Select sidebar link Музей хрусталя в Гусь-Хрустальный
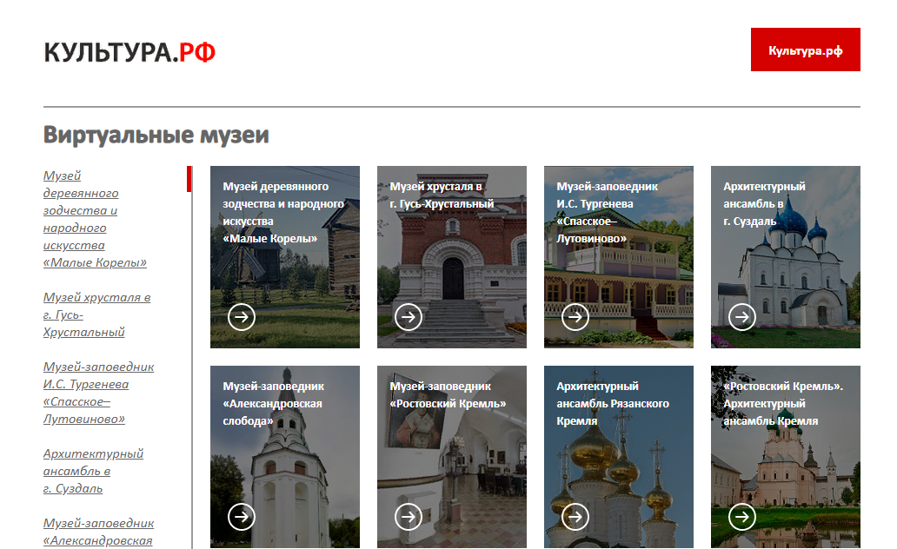Image resolution: width=897 pixels, height=549 pixels. [96, 314]
